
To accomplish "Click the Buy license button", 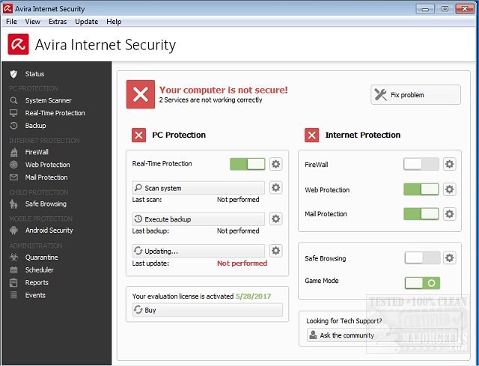I will click(207, 310).
